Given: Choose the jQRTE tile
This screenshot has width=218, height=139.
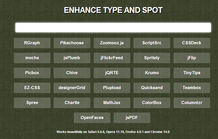Looking at the screenshot, I should (112, 73).
